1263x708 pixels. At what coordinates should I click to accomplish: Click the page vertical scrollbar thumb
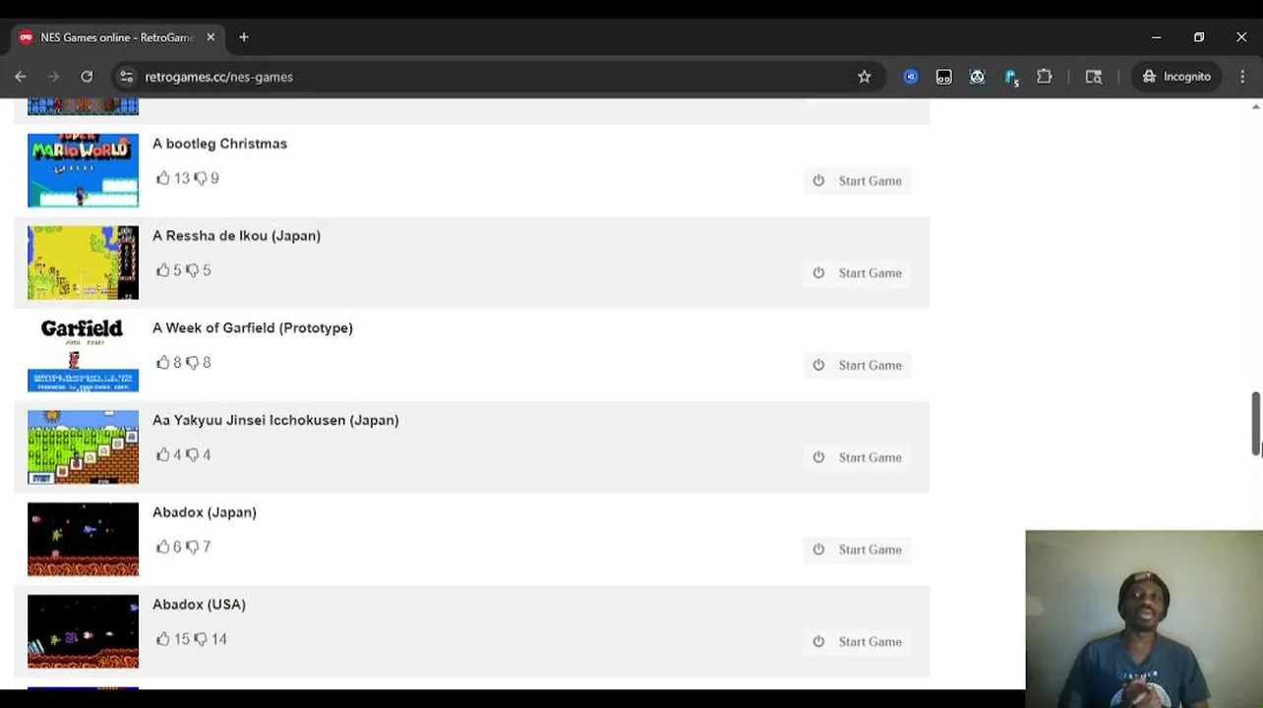[x=1256, y=424]
